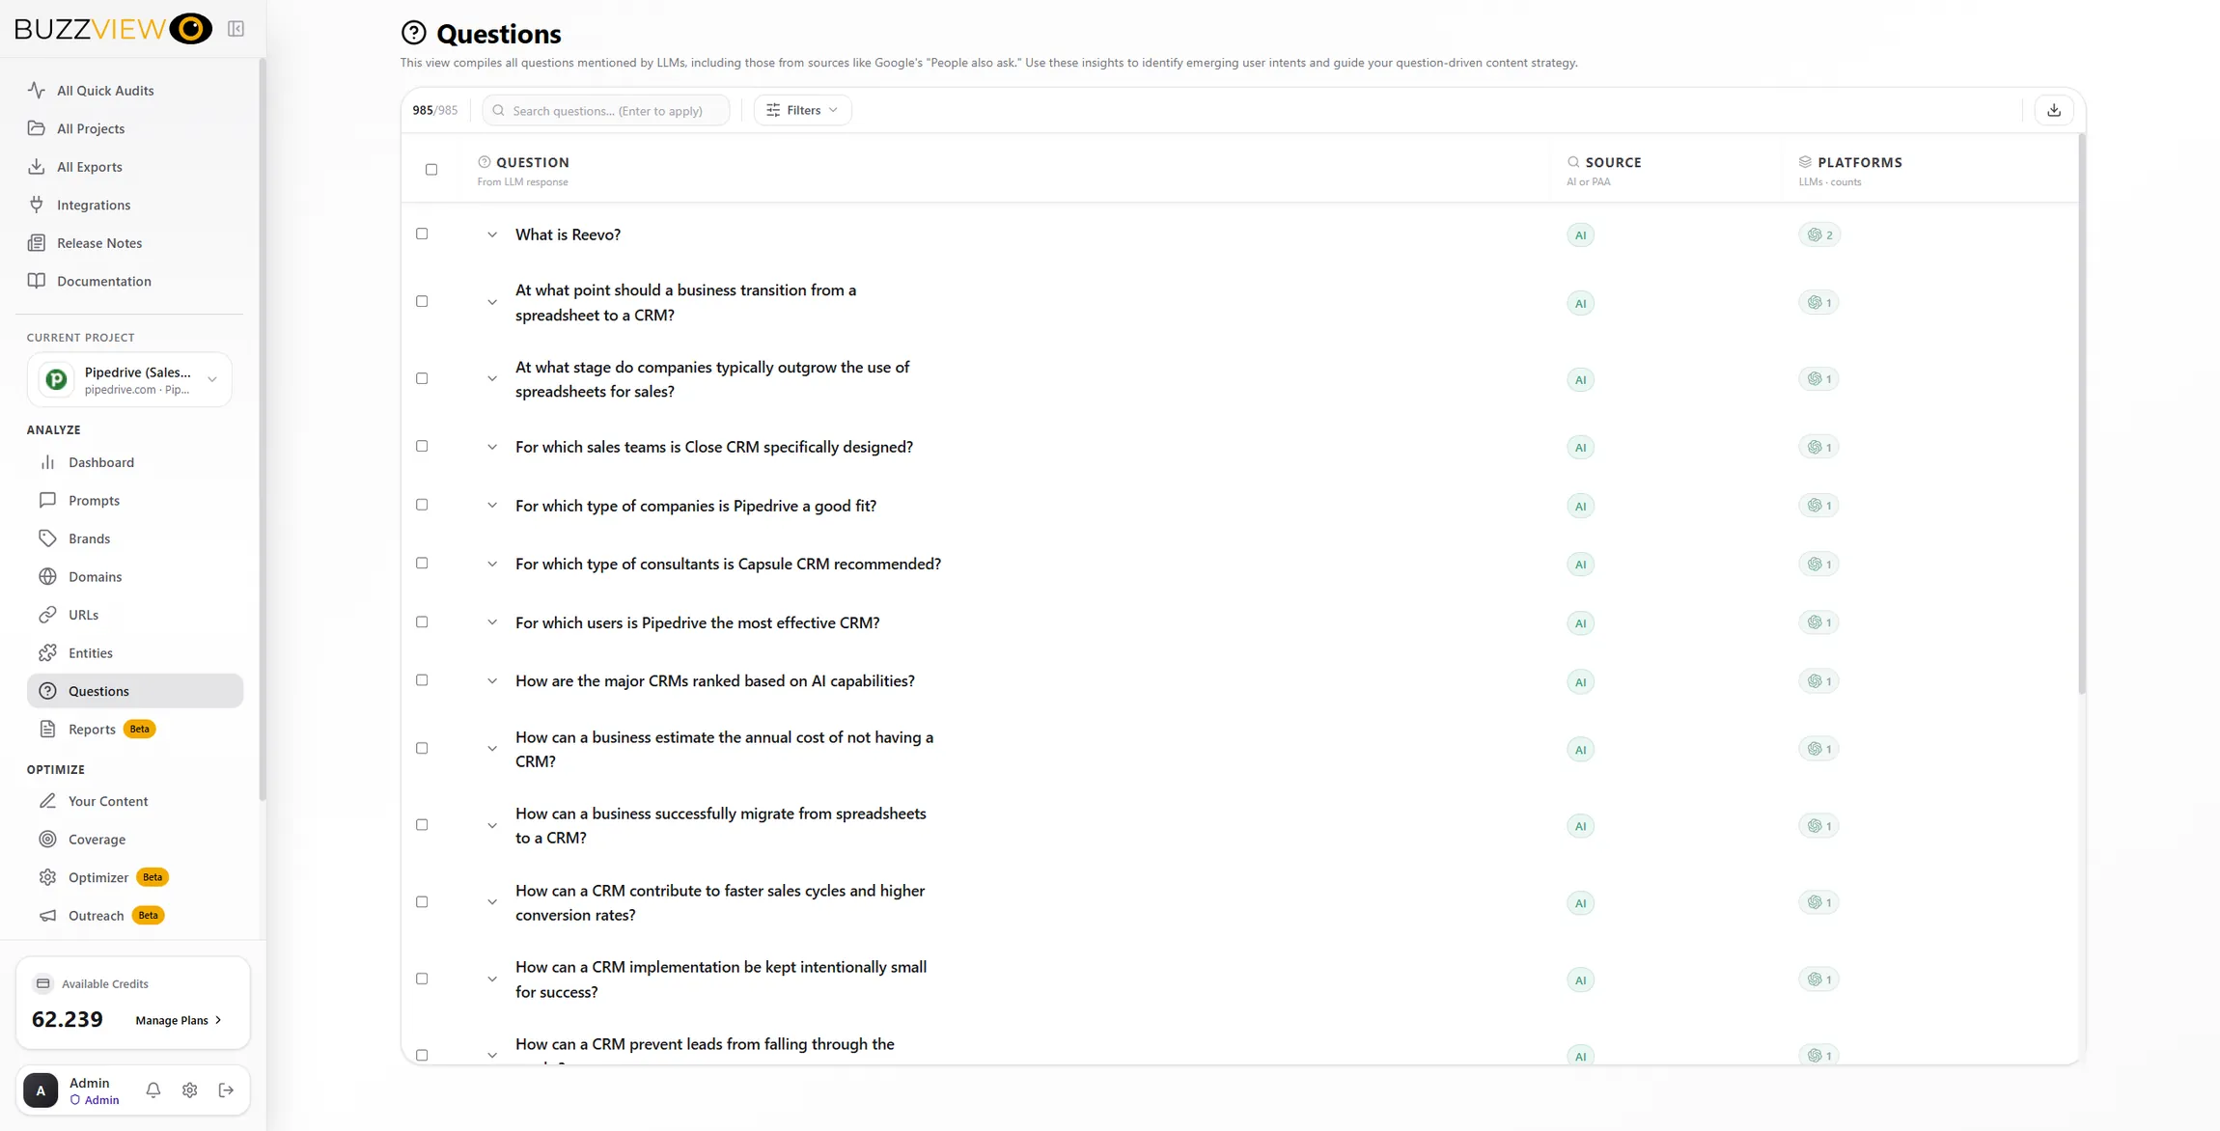Expand the migrate from spreadsheets question row
The image size is (2220, 1131).
tap(492, 826)
